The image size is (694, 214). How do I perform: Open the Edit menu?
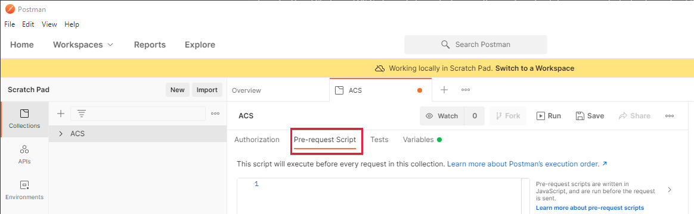click(29, 25)
